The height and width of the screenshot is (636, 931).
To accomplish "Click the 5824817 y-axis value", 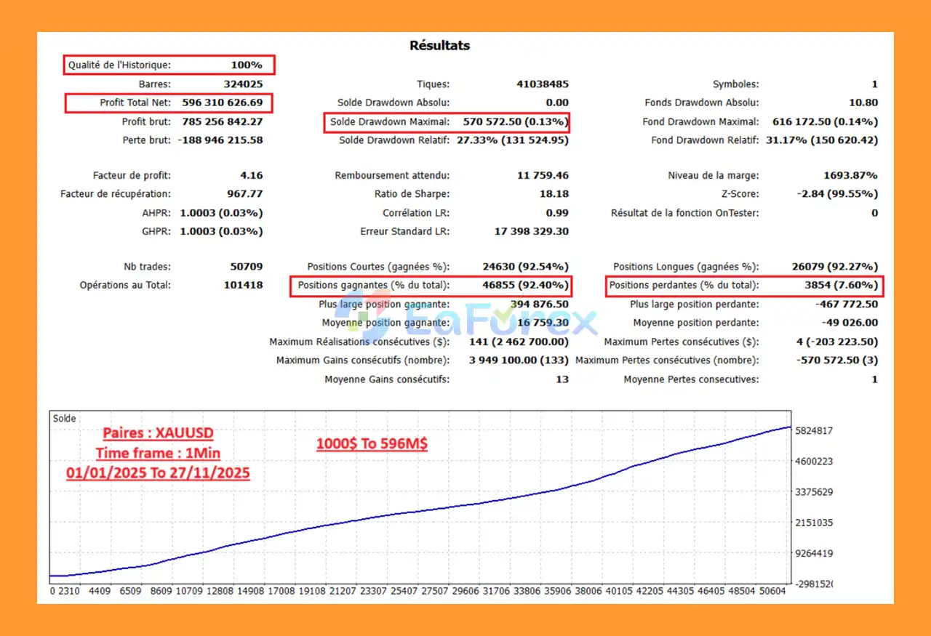I will coord(812,430).
